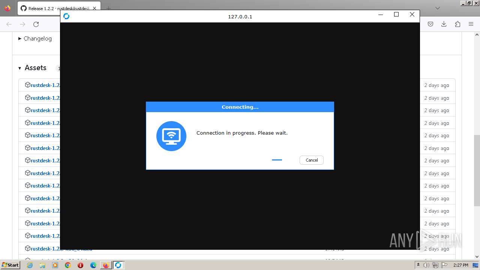This screenshot has height=270, width=480.
Task: Open Windows Media Player from taskbar
Action: 55,265
